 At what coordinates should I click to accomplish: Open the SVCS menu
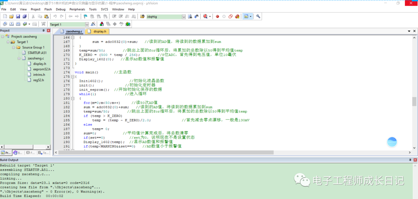tap(104, 9)
